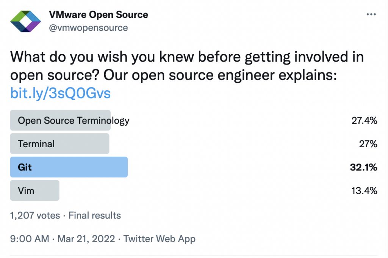Click the VMware Open Source logo avatar
388x258 pixels.
point(25,22)
